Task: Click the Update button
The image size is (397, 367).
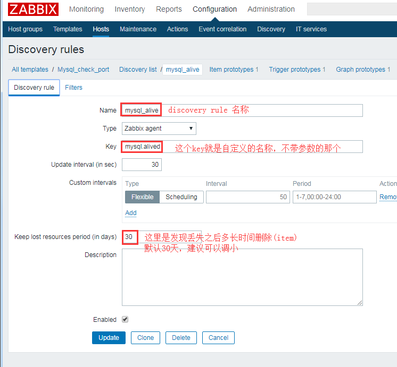Action: (109, 338)
